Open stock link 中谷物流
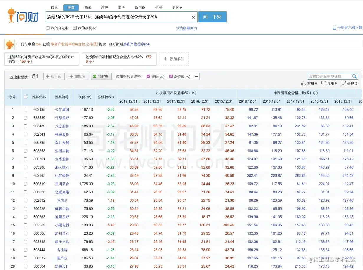The height and width of the screenshot is (270, 363). tap(62, 176)
